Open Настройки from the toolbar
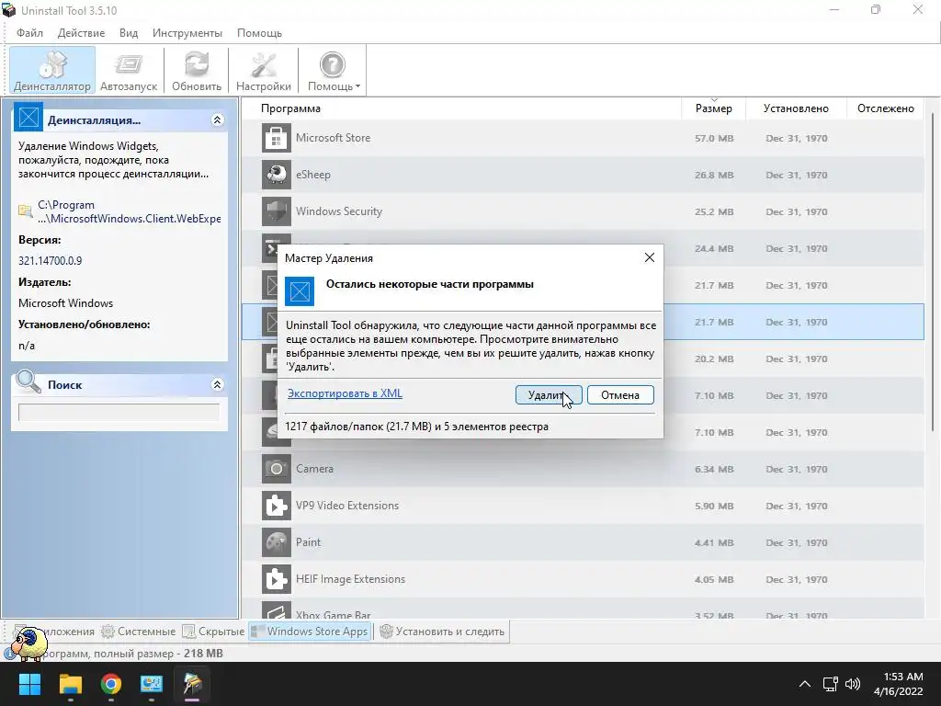941x706 pixels. (x=264, y=70)
